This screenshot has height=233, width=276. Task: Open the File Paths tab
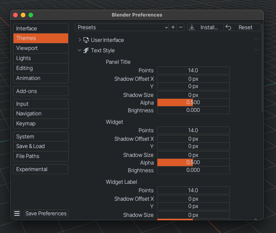[41, 156]
